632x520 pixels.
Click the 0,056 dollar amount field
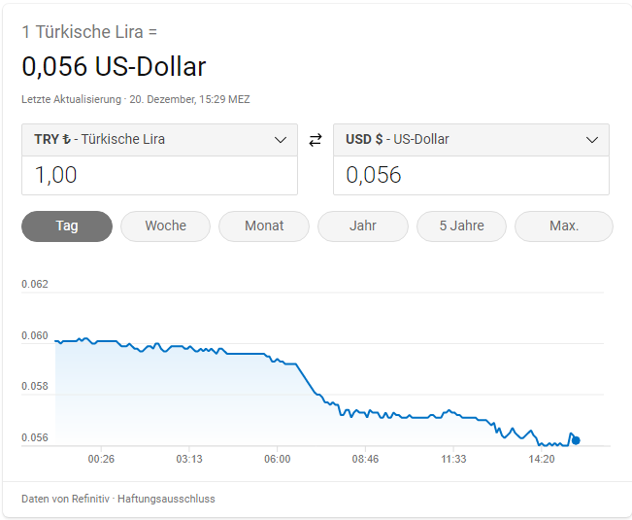pyautogui.click(x=471, y=176)
